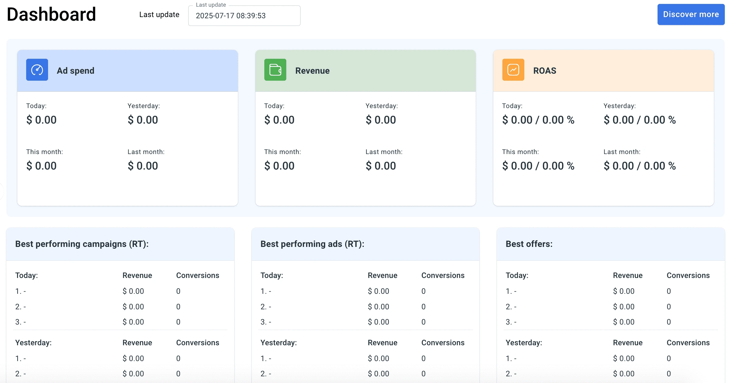
Task: Click ads Today row 1 revenue
Action: (x=378, y=291)
